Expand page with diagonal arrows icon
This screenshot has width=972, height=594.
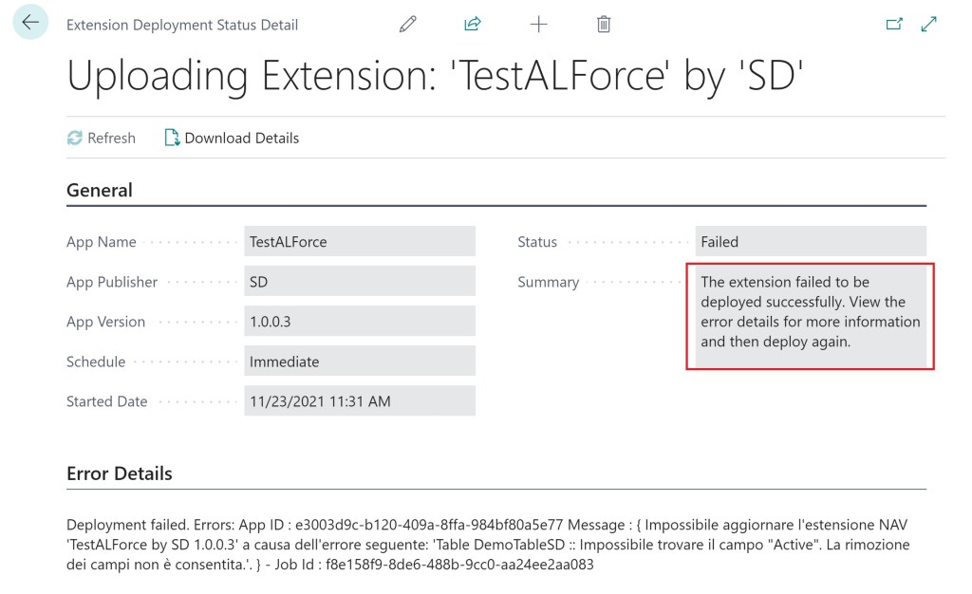(x=929, y=25)
